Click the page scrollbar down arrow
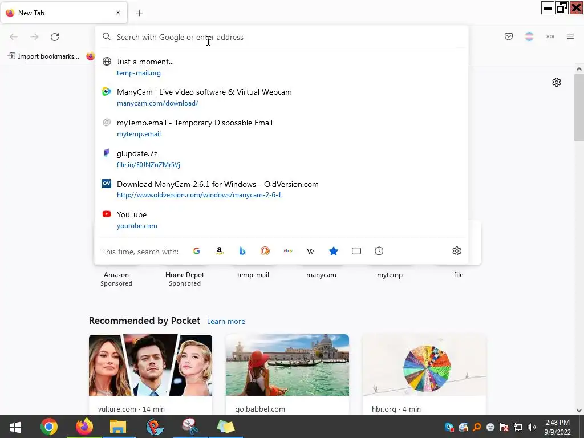 (x=579, y=411)
